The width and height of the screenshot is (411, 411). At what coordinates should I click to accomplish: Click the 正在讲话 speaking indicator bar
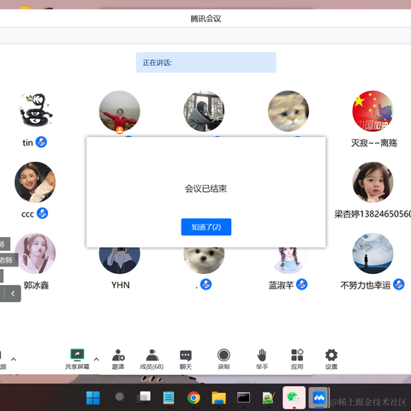(206, 63)
